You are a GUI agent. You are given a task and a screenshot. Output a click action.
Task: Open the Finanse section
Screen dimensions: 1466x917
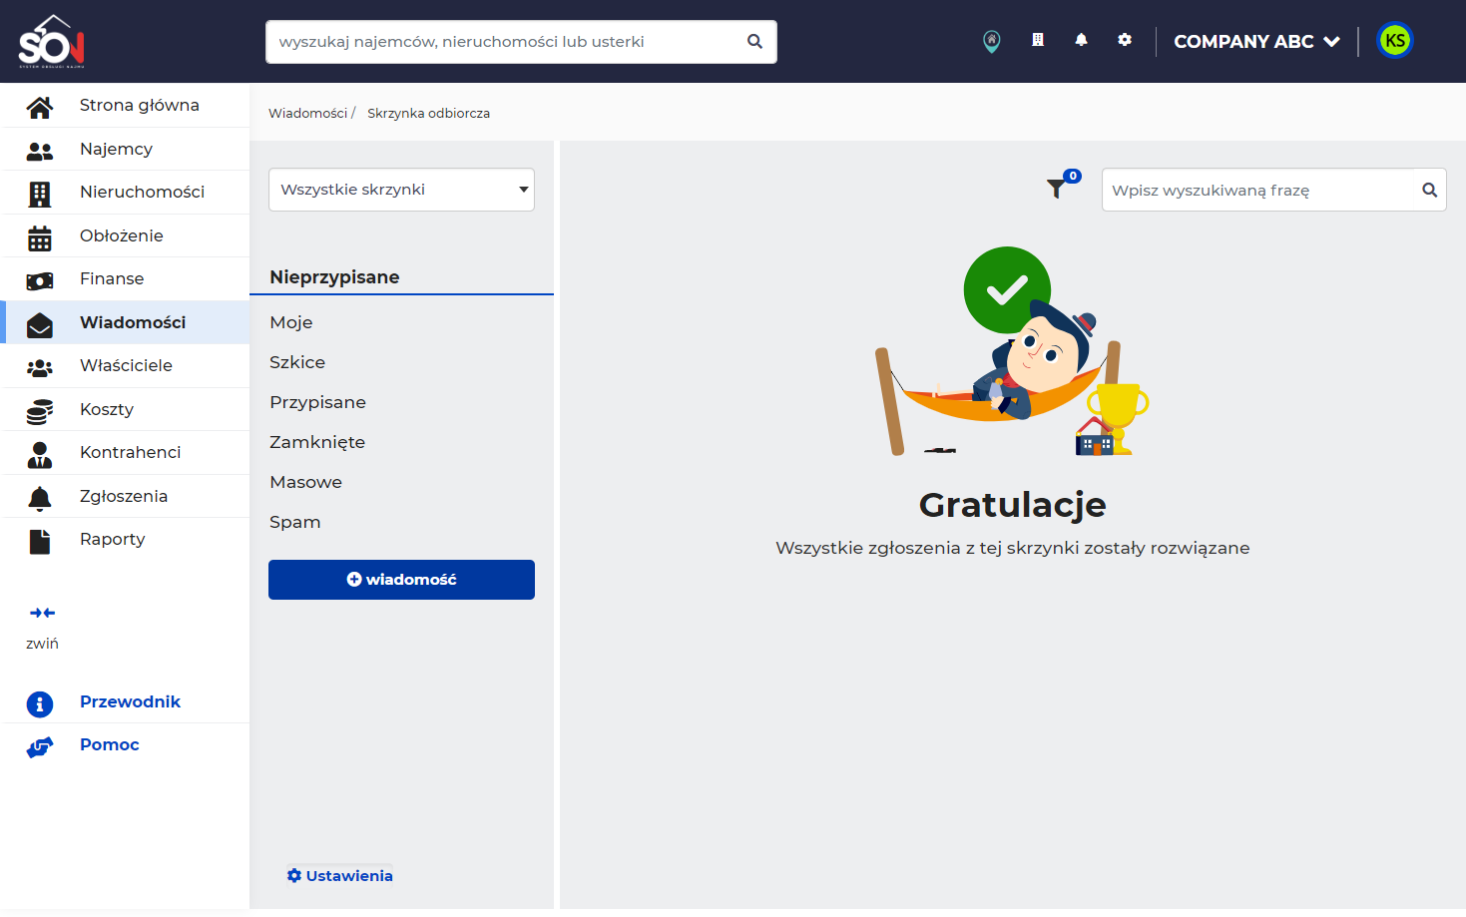pyautogui.click(x=112, y=278)
